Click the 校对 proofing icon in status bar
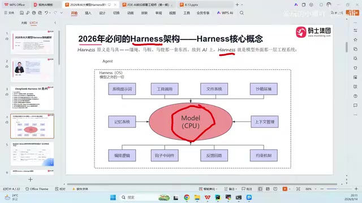The image size is (362, 203). 61,189
